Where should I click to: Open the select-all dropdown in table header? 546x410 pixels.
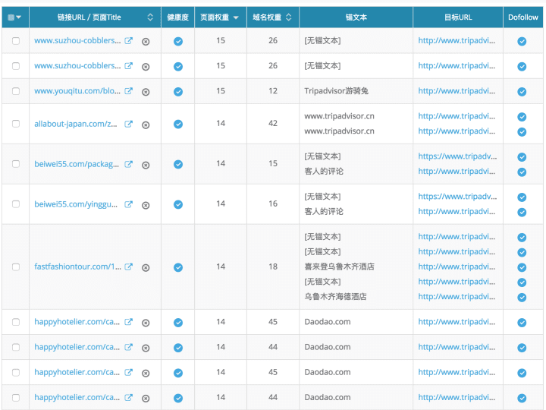pyautogui.click(x=14, y=17)
